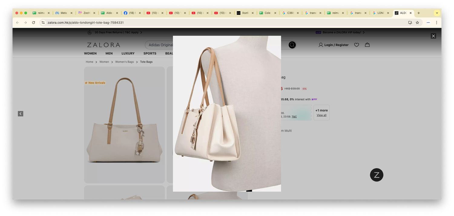Image resolution: width=454 pixels, height=216 pixels.
Task: Open the Z chat assistant button
Action: click(377, 175)
